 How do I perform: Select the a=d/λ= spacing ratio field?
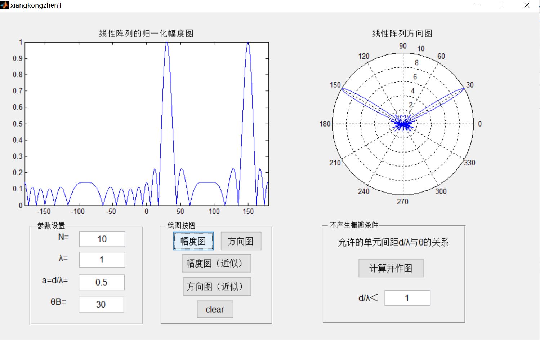[x=102, y=282]
